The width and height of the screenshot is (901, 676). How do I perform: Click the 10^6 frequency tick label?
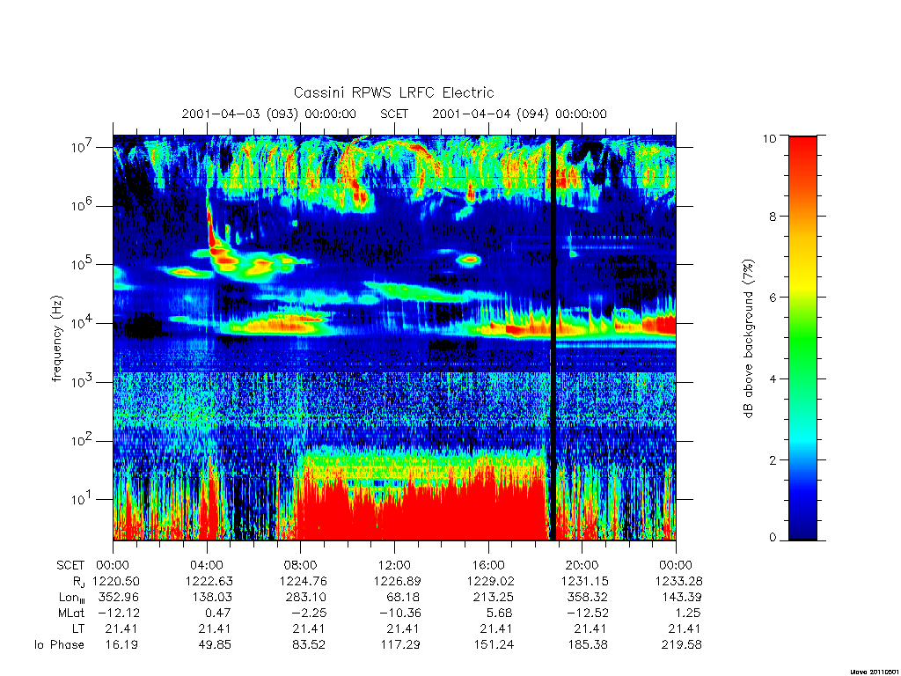83,205
